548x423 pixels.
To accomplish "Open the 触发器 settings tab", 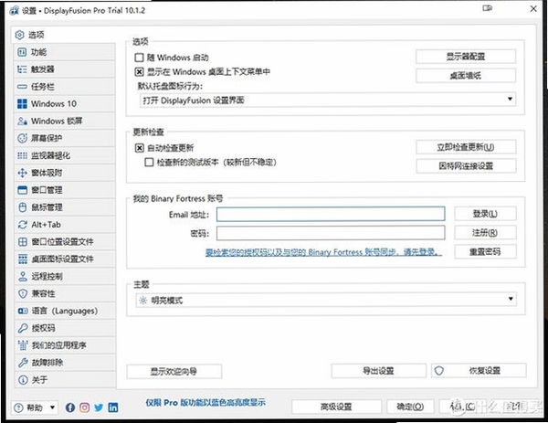I will (x=65, y=69).
